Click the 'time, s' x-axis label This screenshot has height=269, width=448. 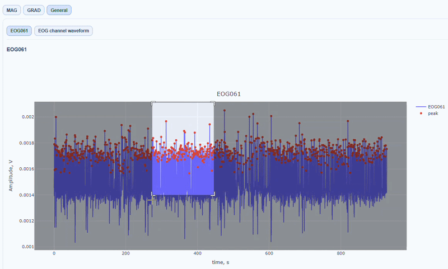click(x=220, y=262)
